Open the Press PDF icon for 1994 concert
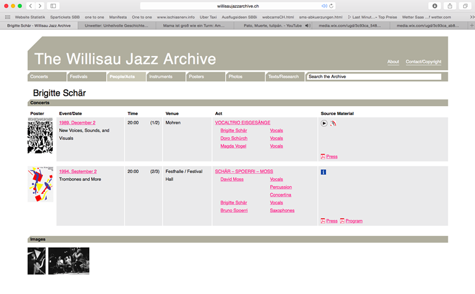 coord(323,221)
